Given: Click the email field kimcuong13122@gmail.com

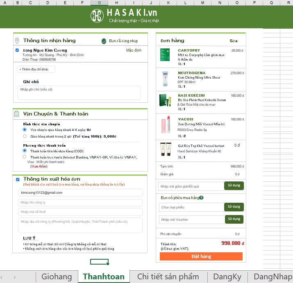Looking at the screenshot, I should pyautogui.click(x=81, y=192).
